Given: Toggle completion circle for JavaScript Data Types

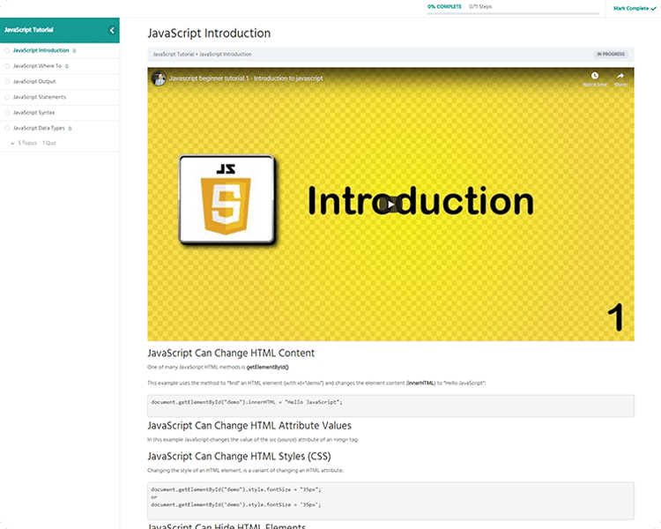Looking at the screenshot, I should coord(7,128).
